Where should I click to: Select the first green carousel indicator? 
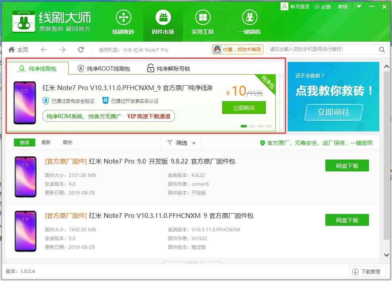coord(244,126)
